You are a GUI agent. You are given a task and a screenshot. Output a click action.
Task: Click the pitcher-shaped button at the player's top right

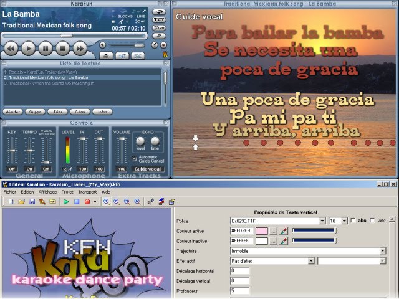pyautogui.click(x=159, y=12)
